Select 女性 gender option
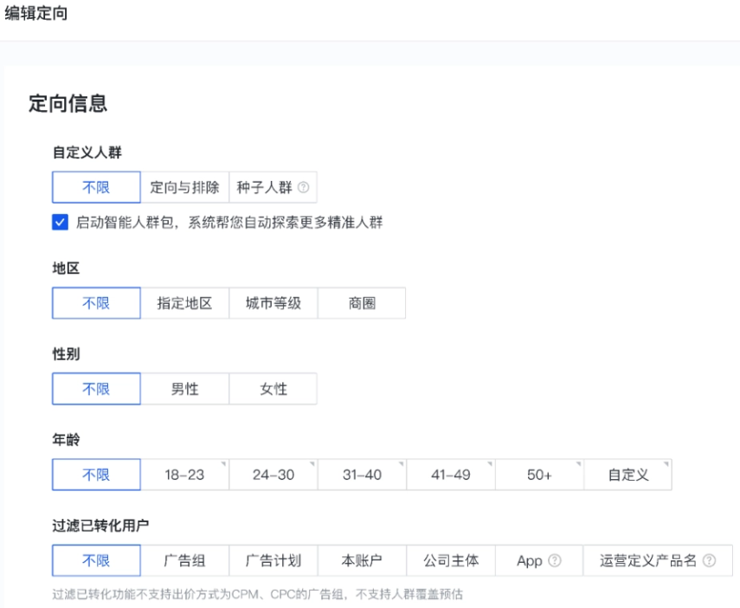740x608 pixels. 273,388
